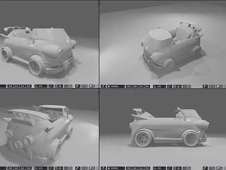Open 全局 orientation dropdown in bottom-left viewport
This screenshot has width=226, height=170.
[41, 168]
